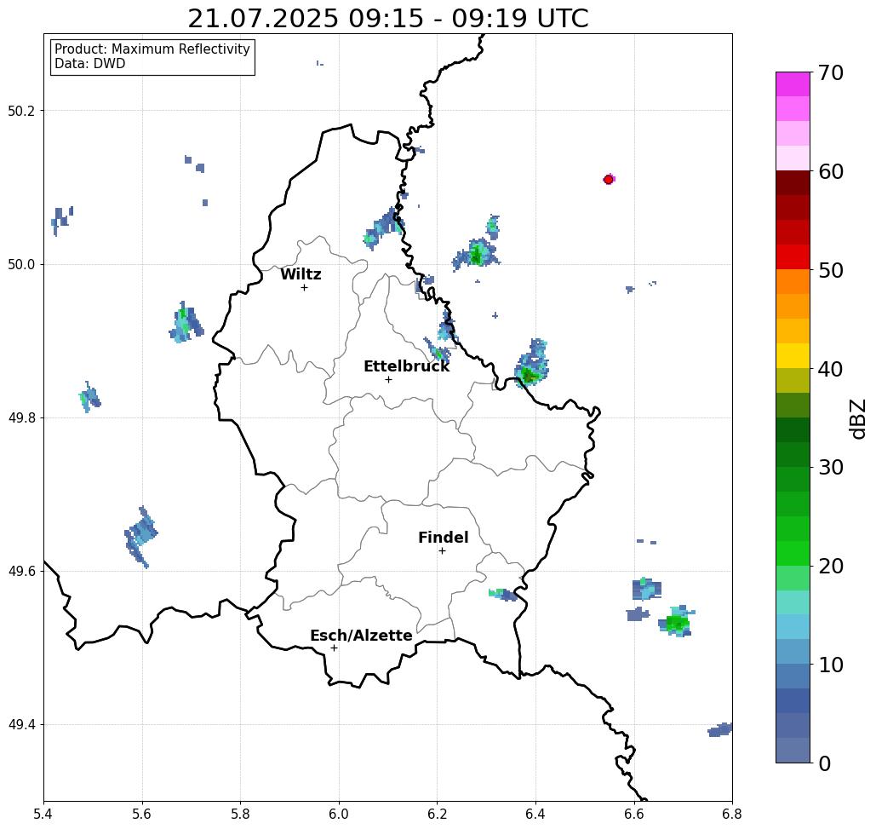Click the Wiltz station label
876x829 pixels.
tap(301, 274)
